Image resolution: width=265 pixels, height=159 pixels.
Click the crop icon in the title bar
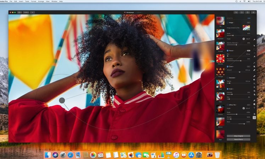click(x=237, y=12)
